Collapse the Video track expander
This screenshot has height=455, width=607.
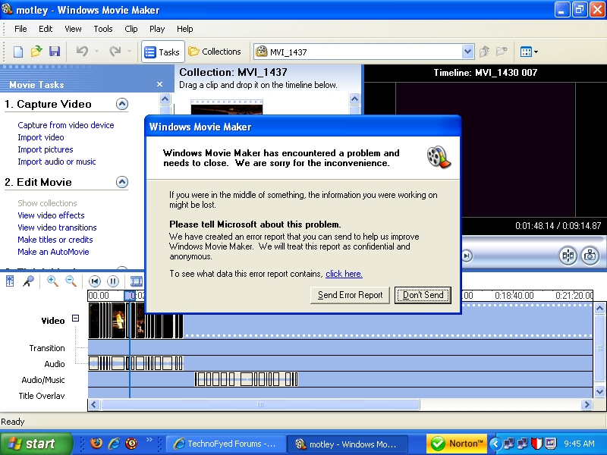point(75,318)
